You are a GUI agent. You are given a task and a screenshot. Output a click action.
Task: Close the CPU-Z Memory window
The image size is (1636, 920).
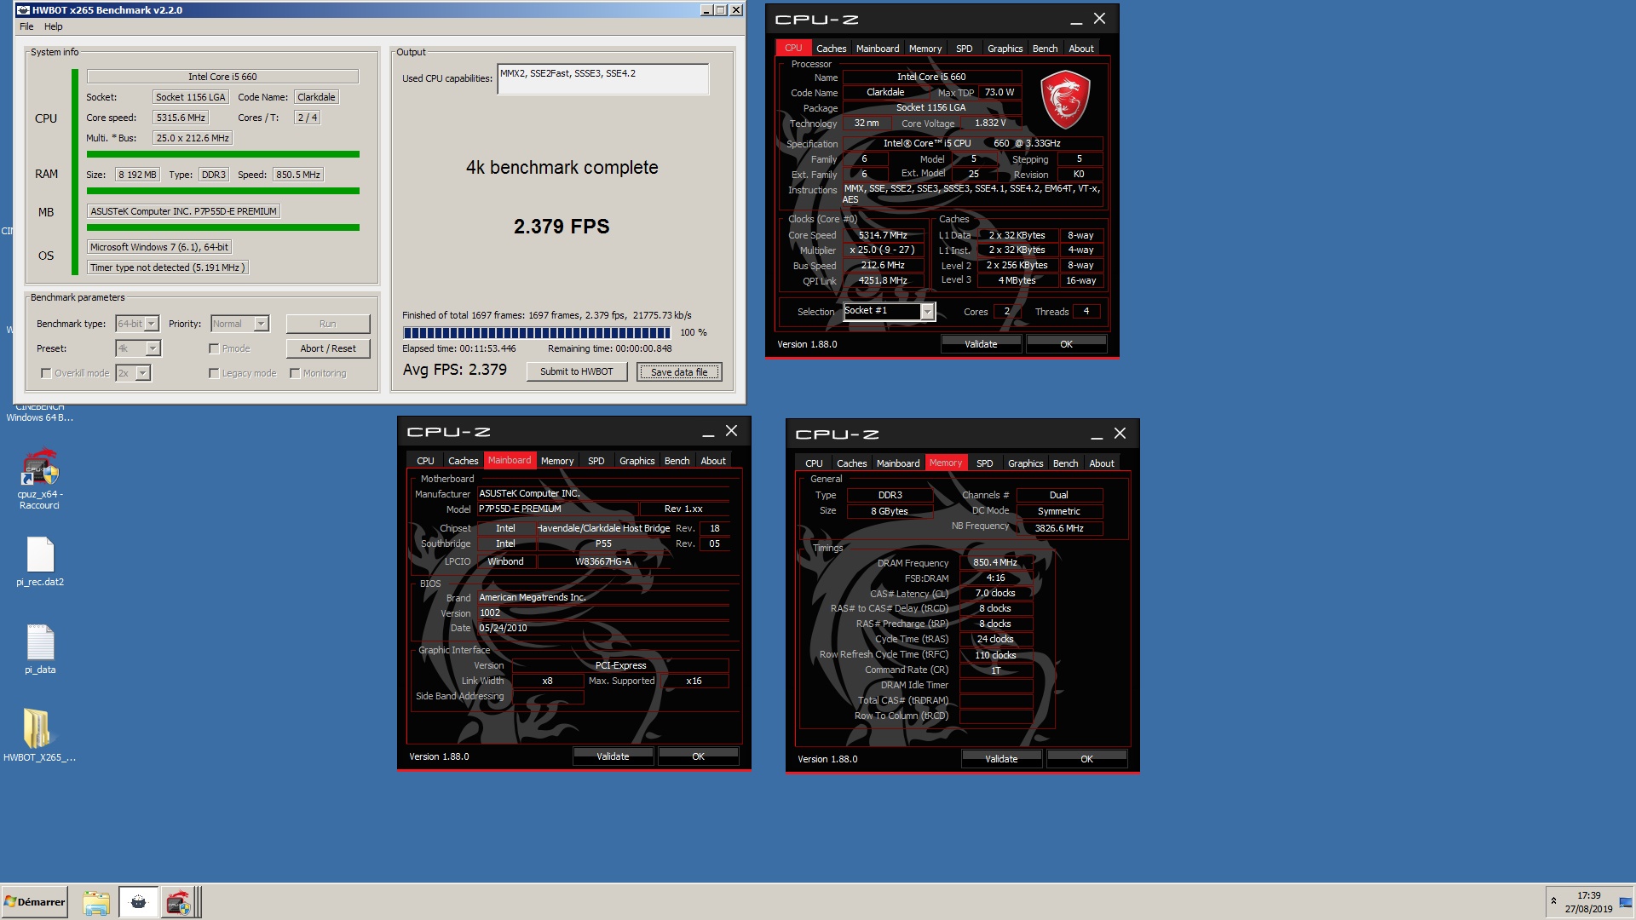coord(1120,434)
